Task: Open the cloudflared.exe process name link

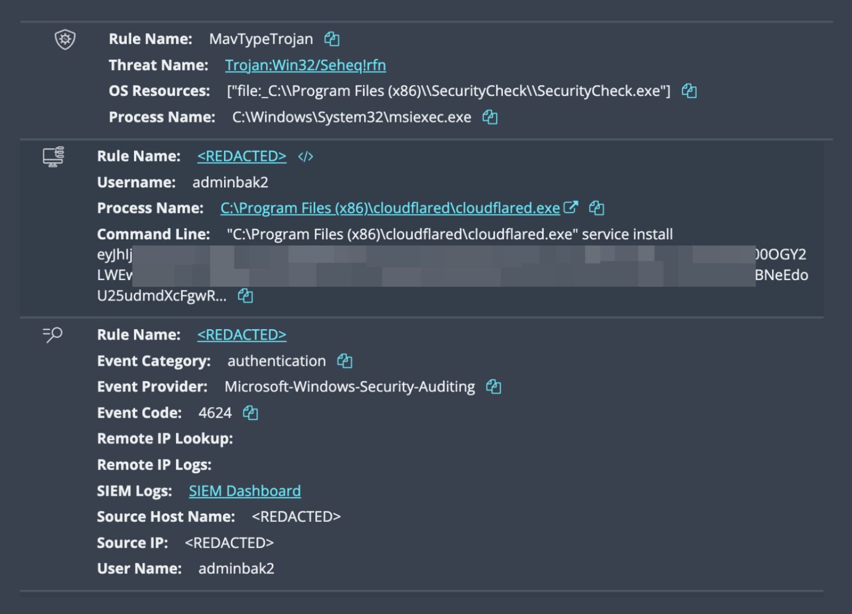Action: coord(390,208)
